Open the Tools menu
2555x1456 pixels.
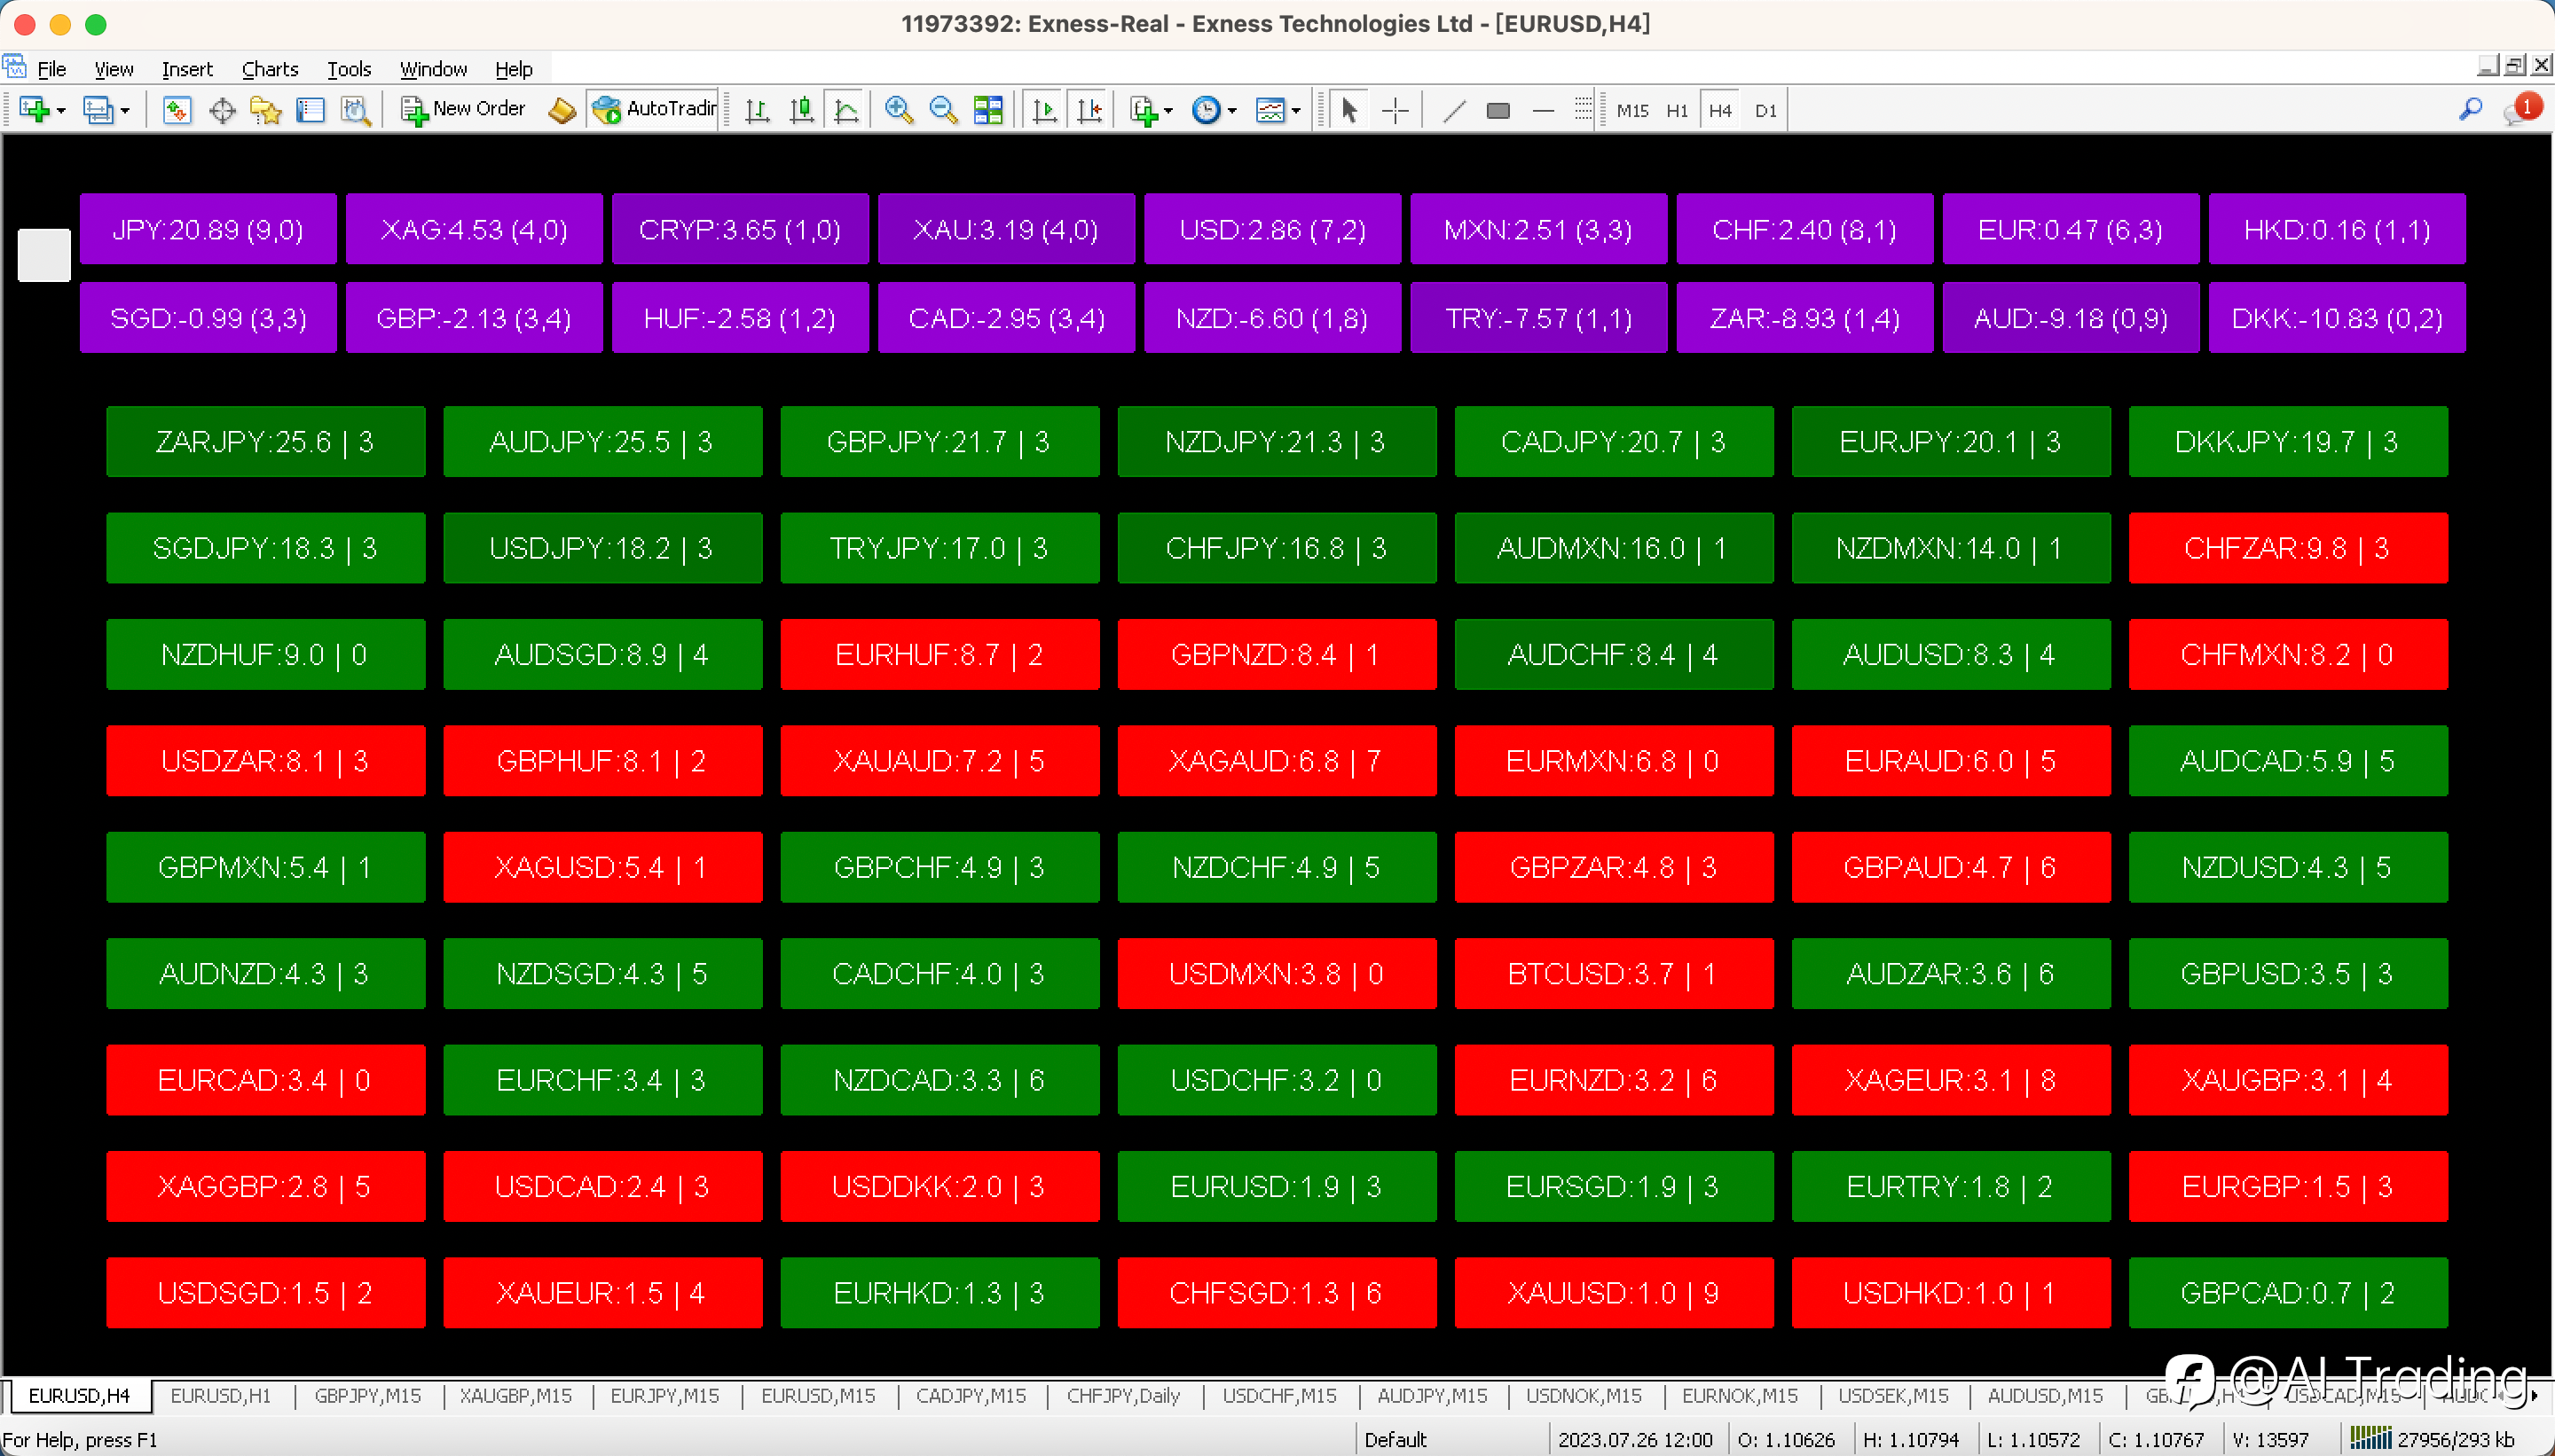tap(350, 69)
